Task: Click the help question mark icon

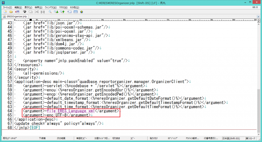Action: 81,12
